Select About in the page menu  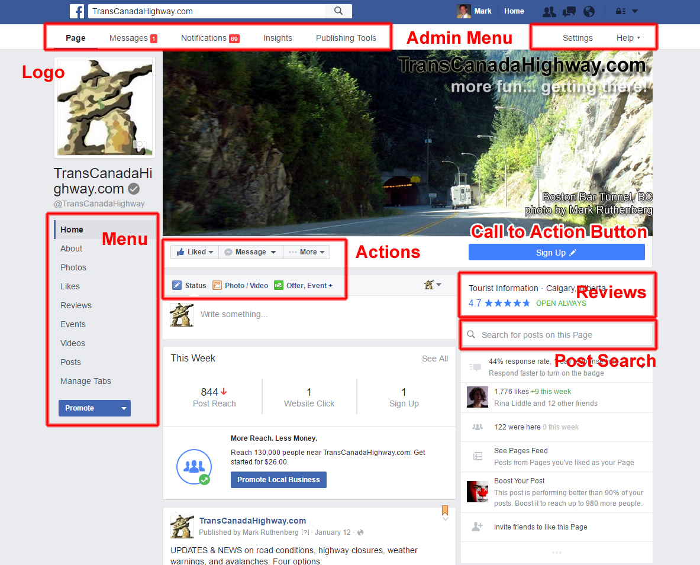71,248
